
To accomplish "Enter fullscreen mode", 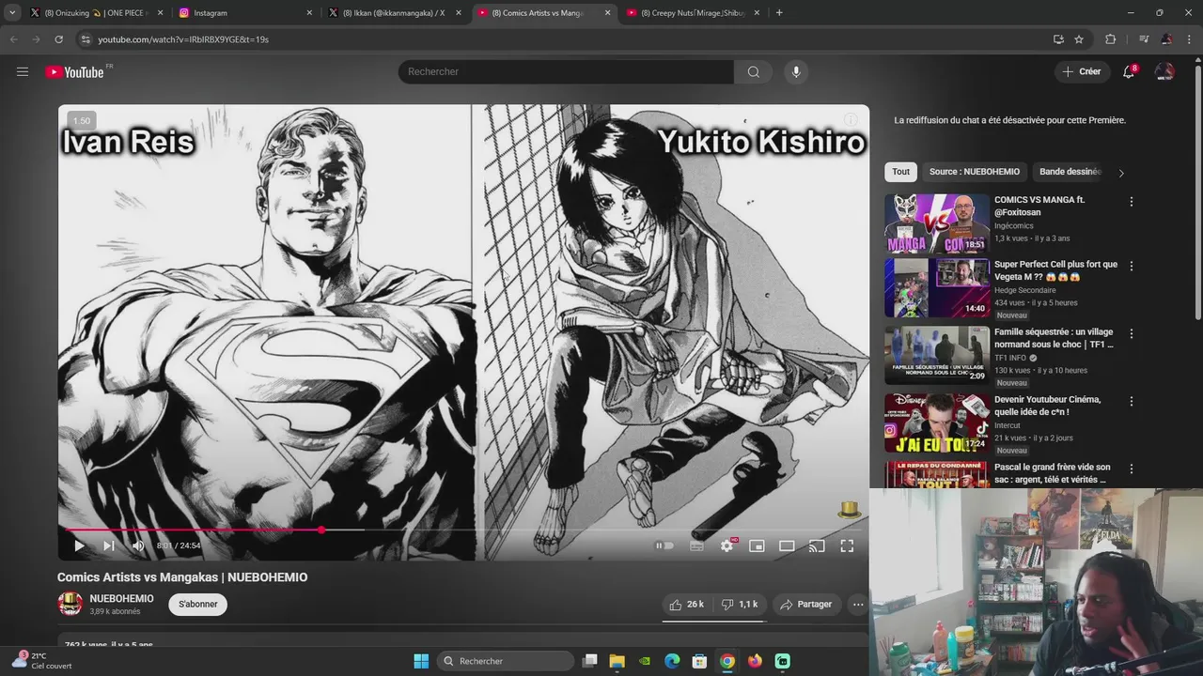I will (847, 545).
